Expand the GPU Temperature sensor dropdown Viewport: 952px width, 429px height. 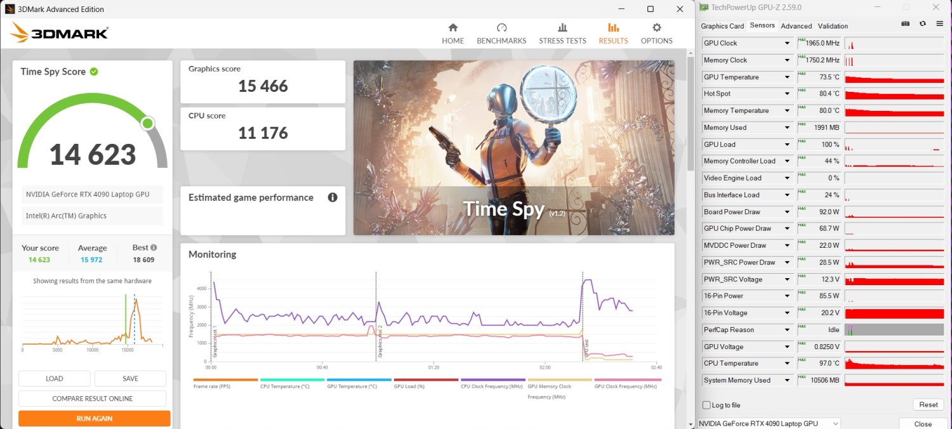click(788, 77)
